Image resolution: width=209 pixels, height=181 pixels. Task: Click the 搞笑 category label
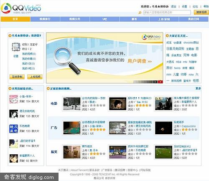tap(54, 152)
